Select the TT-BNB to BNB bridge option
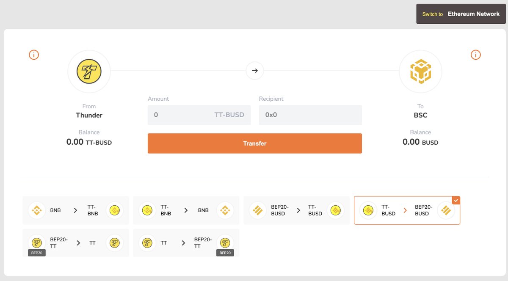This screenshot has width=508, height=281. (186, 210)
